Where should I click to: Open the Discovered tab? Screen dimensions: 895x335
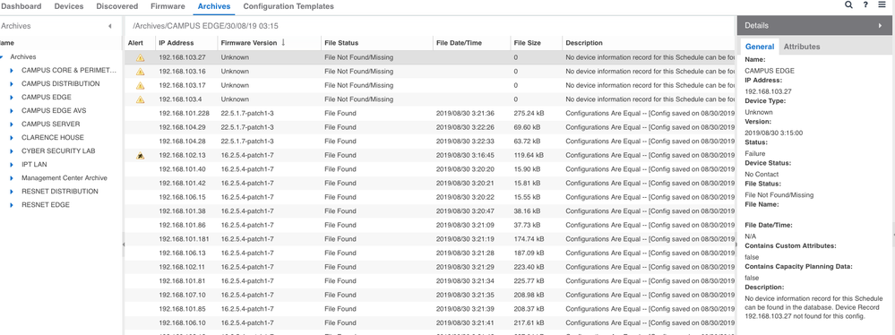[117, 6]
